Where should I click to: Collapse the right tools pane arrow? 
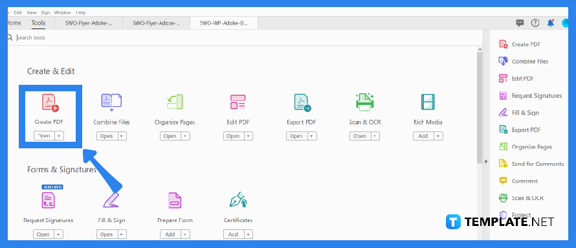coord(487,162)
